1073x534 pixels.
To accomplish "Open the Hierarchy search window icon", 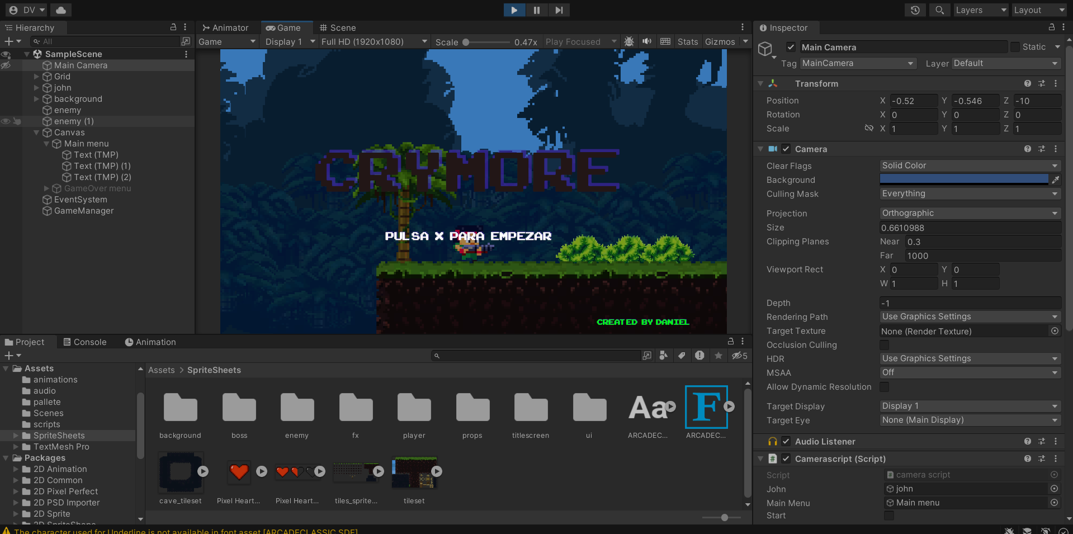I will coord(186,41).
